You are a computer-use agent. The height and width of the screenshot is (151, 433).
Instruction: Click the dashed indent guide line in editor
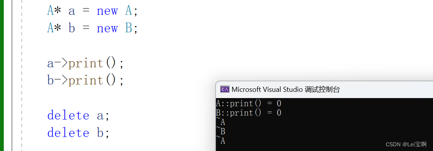coord(22,75)
